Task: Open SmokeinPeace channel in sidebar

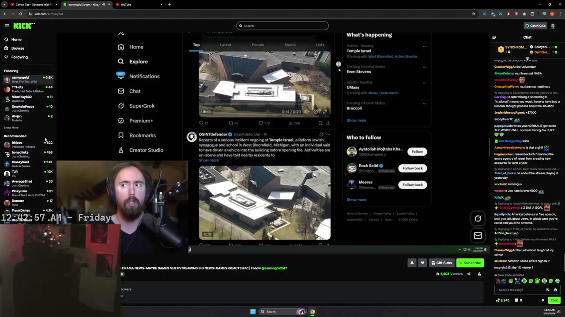Action: (28, 108)
